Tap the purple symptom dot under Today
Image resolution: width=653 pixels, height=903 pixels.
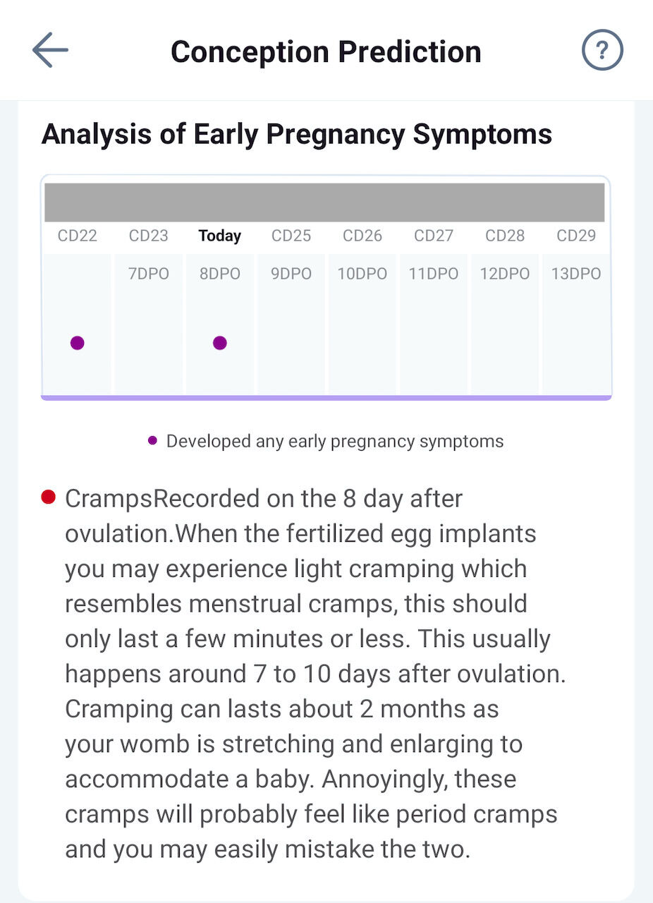pyautogui.click(x=220, y=343)
